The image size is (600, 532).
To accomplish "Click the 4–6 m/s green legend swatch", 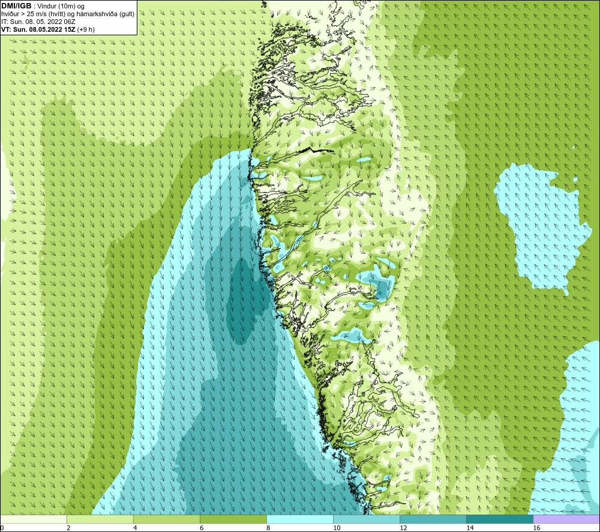I will 167,519.
